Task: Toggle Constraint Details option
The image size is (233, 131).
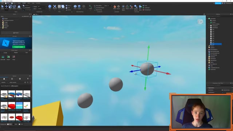Action: pos(99,8)
